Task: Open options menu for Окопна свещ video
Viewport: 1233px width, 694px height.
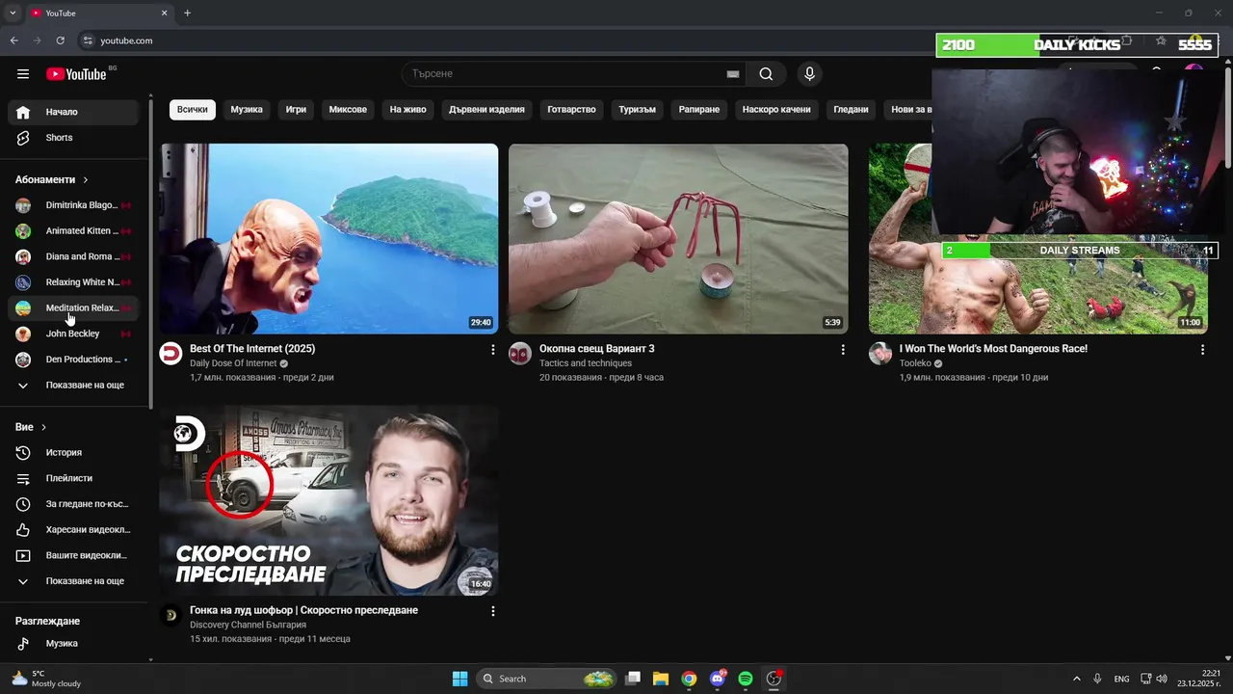Action: pyautogui.click(x=843, y=349)
